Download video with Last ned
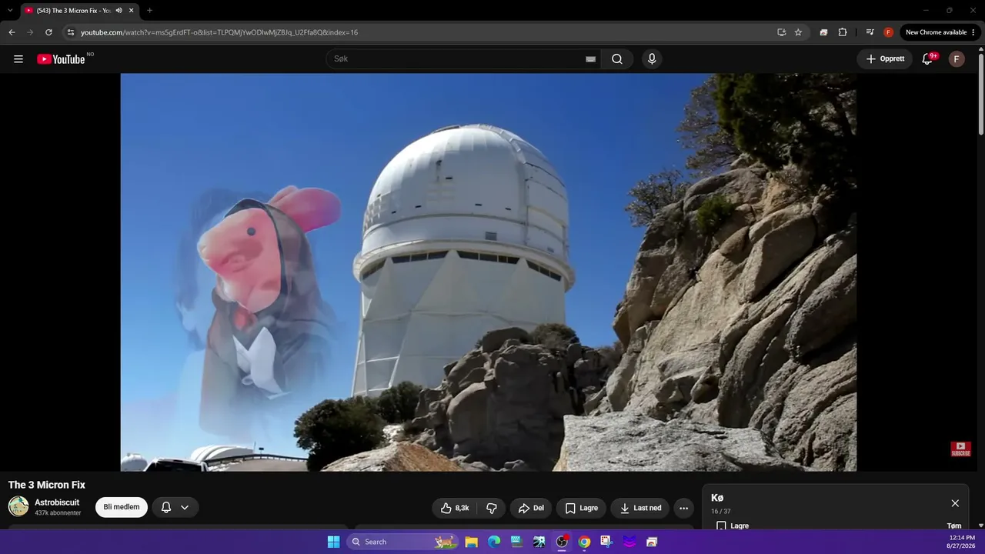This screenshot has height=554, width=985. [640, 508]
